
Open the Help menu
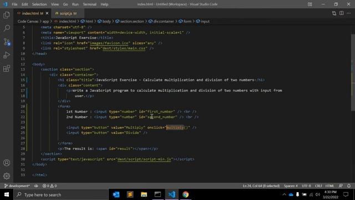(104, 4)
